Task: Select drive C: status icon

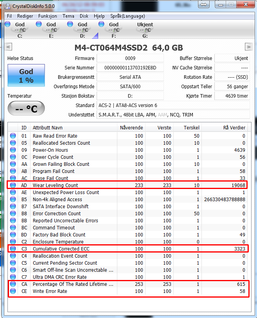Action: pos(7,24)
